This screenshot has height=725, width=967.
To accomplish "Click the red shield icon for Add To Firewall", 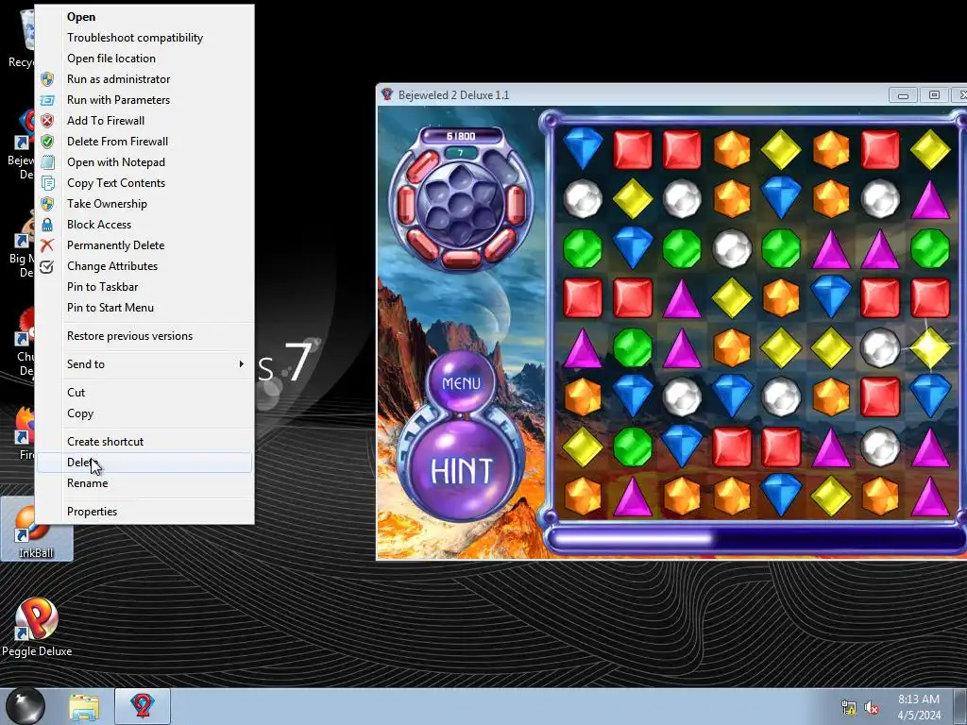I will 47,121.
